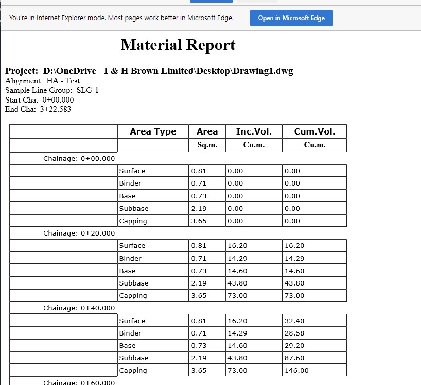
Task: Click Subbase under Chainage 0+20.000
Action: (134, 283)
